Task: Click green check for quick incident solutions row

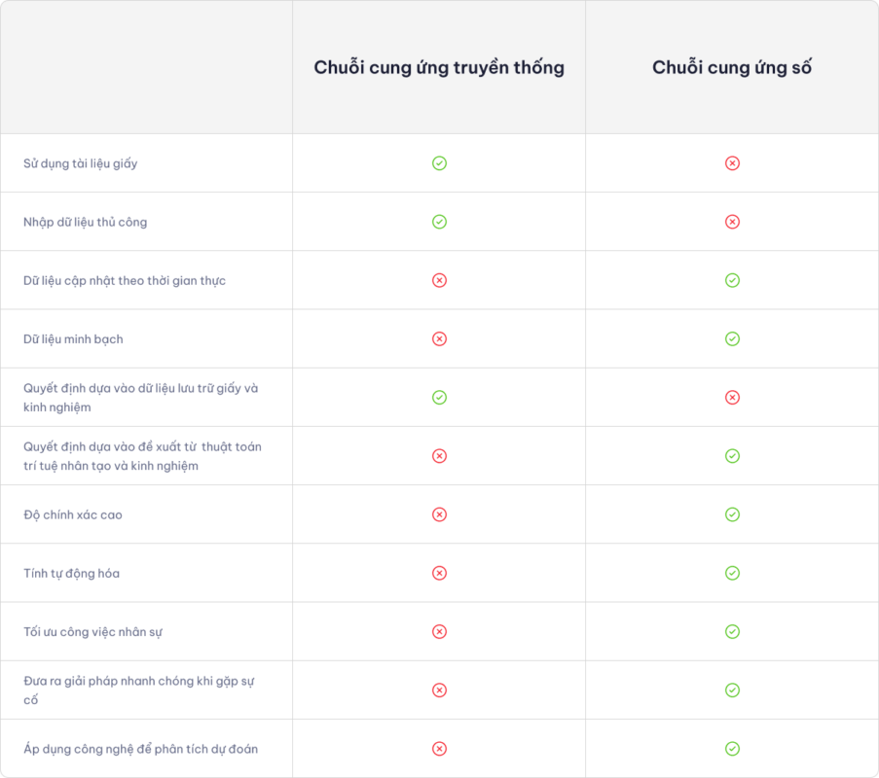Action: [732, 690]
